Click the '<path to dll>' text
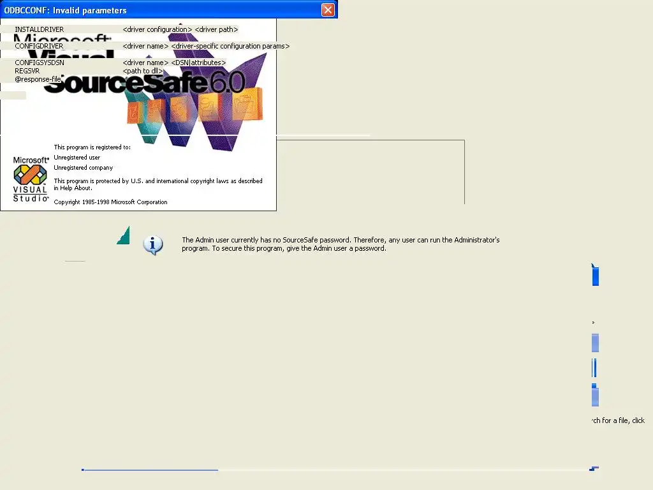Screen dimensions: 653x490 tap(142, 71)
